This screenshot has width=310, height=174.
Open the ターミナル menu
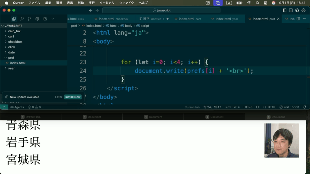pos(107,3)
